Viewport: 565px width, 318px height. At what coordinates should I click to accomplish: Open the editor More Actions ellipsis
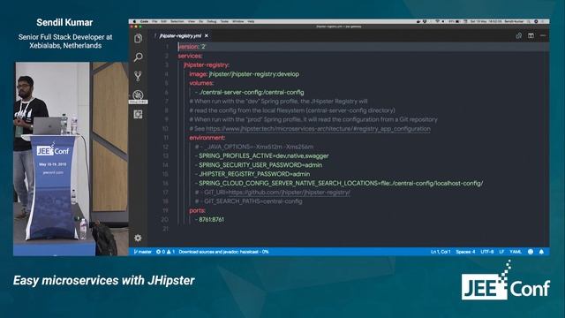point(543,35)
